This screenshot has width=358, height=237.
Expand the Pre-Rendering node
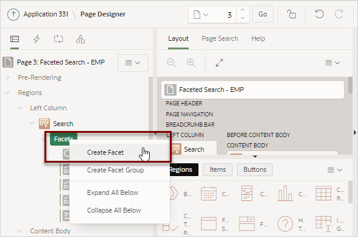pos(8,77)
